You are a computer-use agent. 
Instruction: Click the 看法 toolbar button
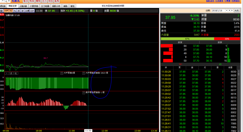pos(26,1)
